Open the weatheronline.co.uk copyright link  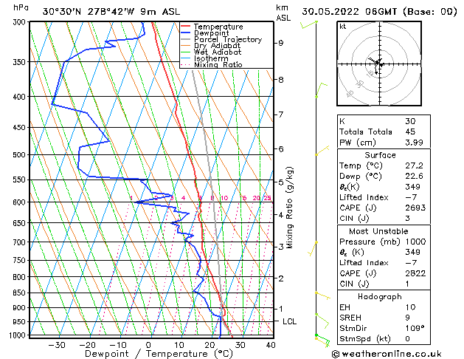tap(387, 354)
